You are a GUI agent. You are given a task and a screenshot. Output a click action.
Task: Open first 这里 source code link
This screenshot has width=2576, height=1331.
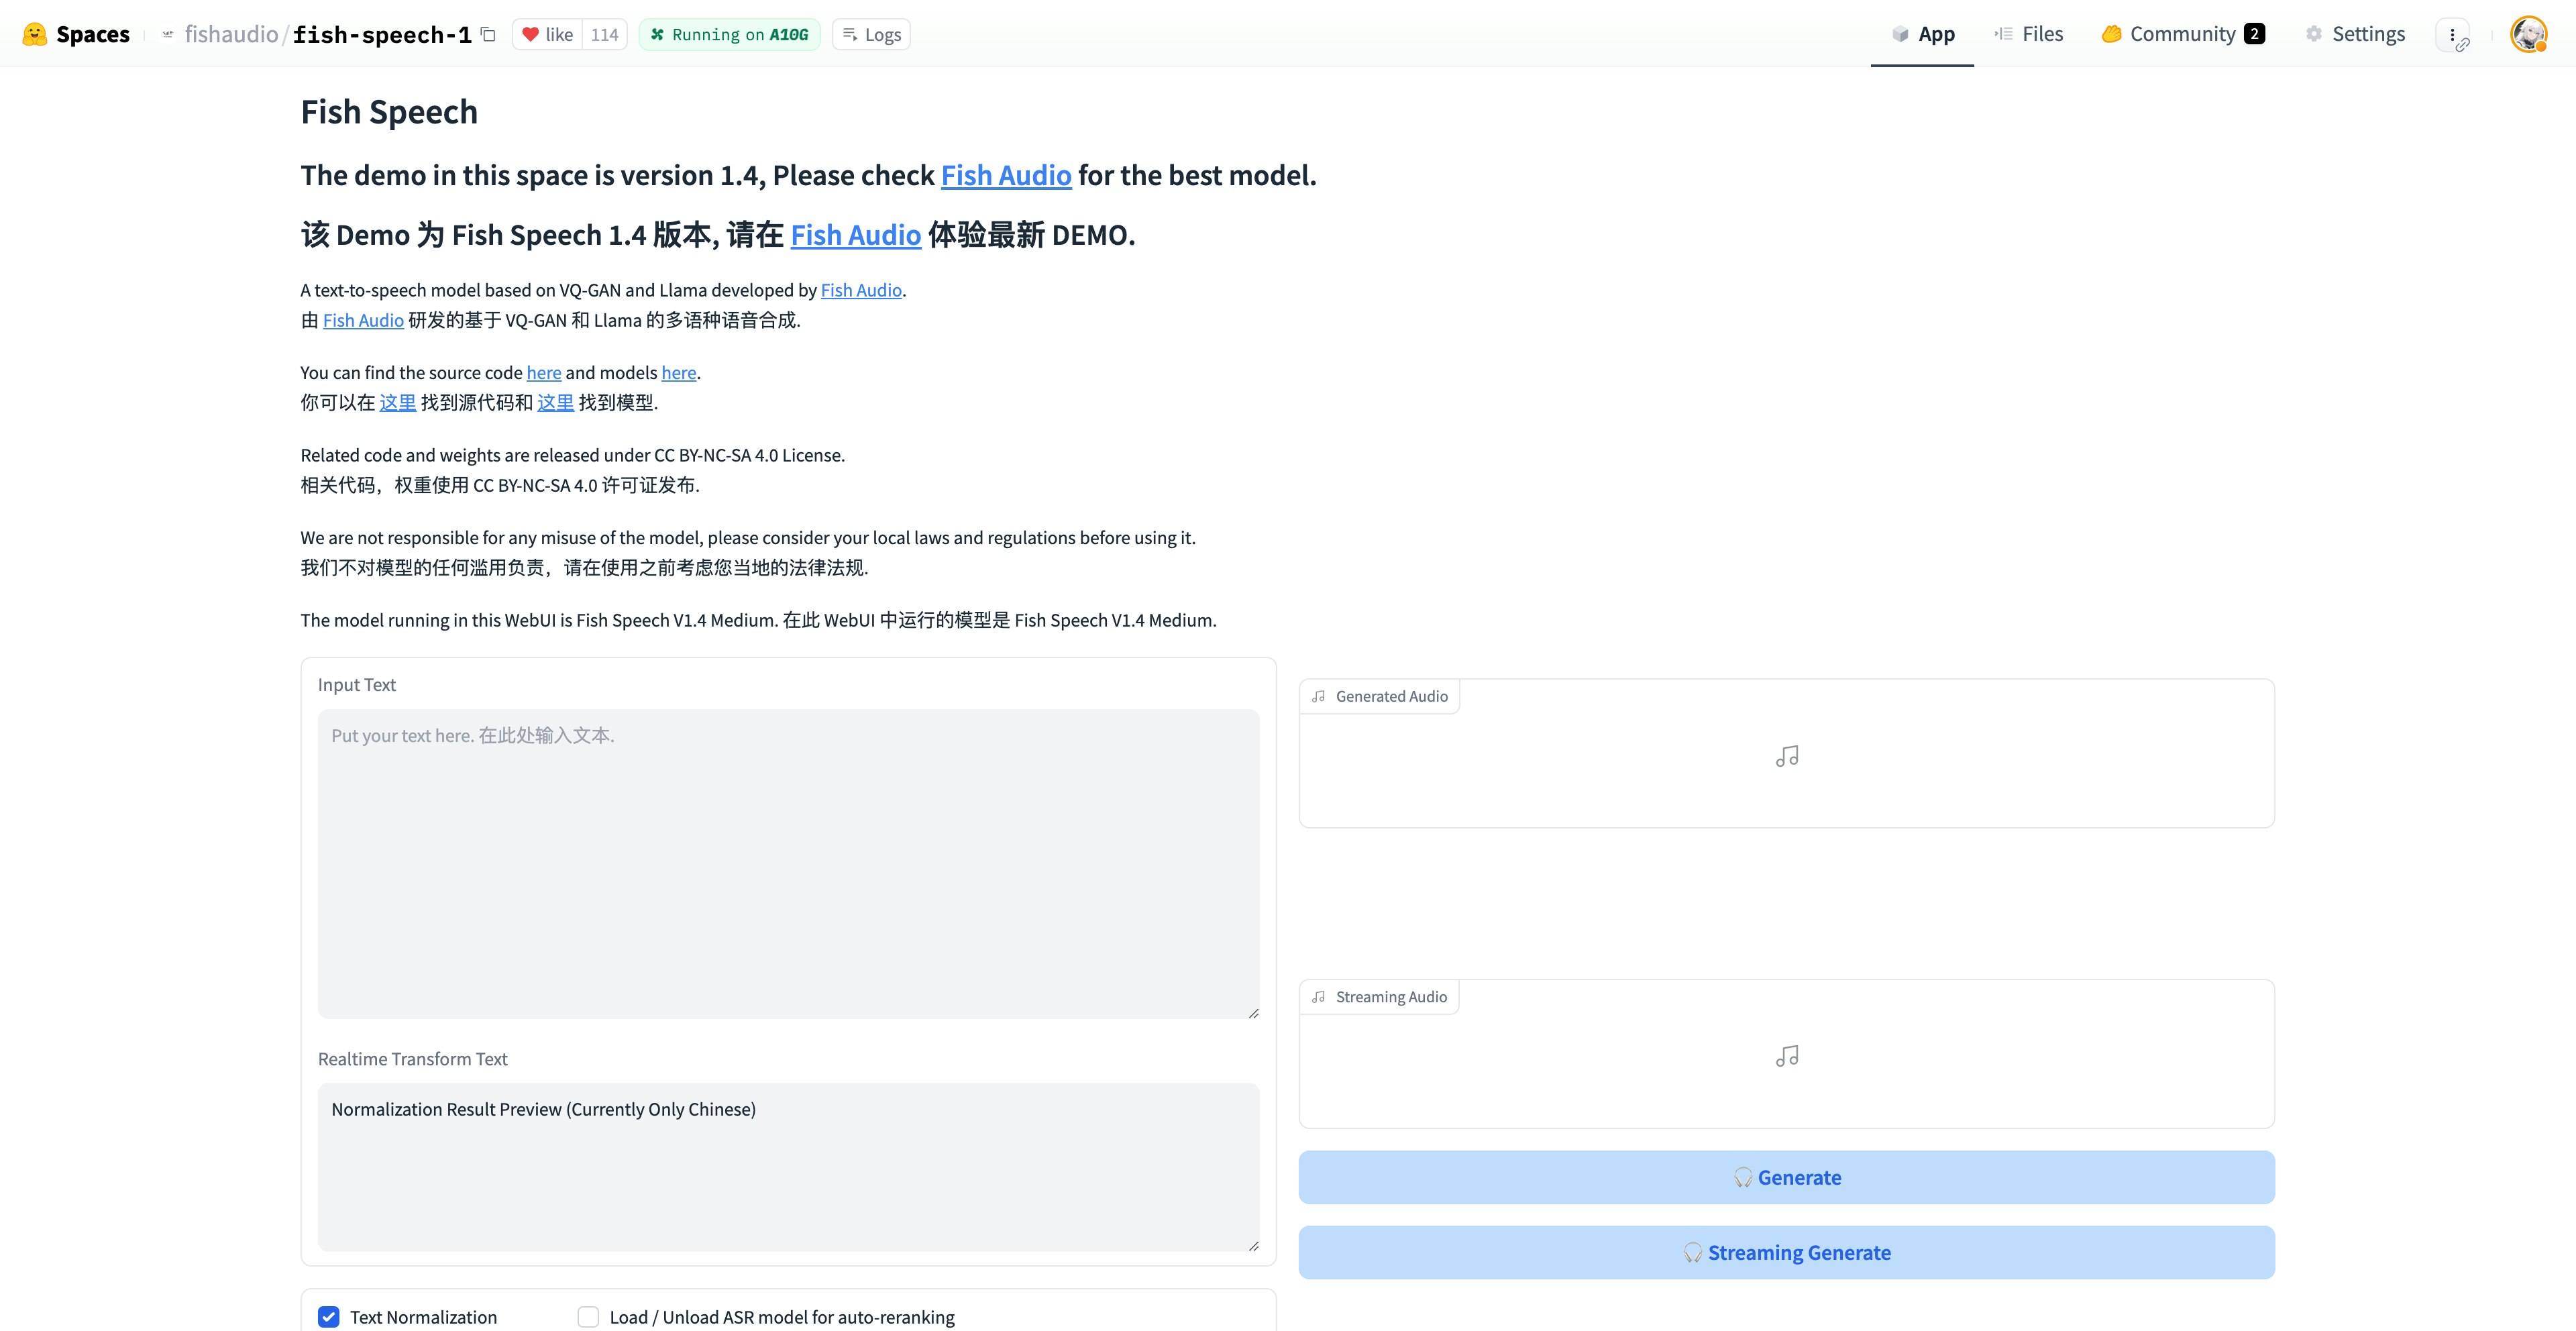point(398,403)
